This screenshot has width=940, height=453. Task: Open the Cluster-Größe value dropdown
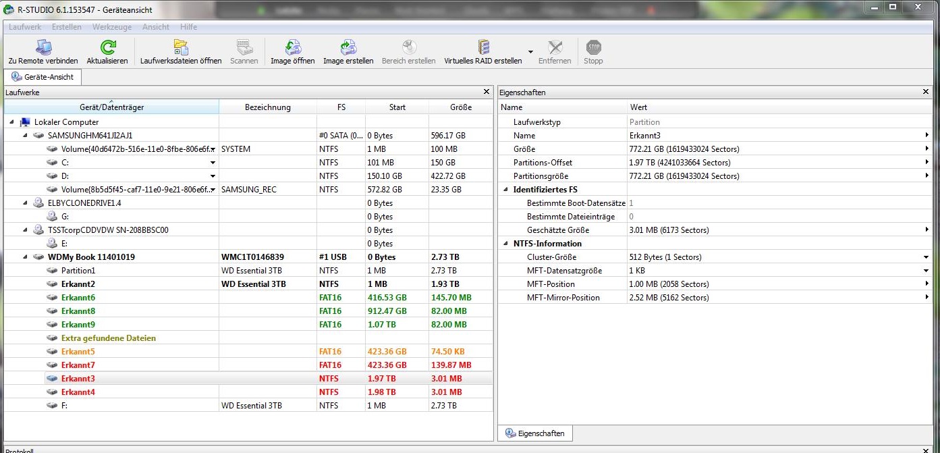coord(926,257)
